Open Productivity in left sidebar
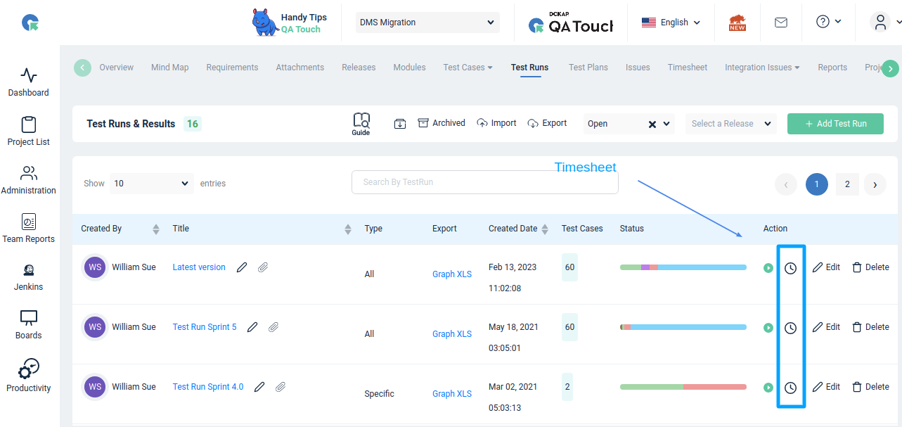This screenshot has height=427, width=902. (x=29, y=376)
